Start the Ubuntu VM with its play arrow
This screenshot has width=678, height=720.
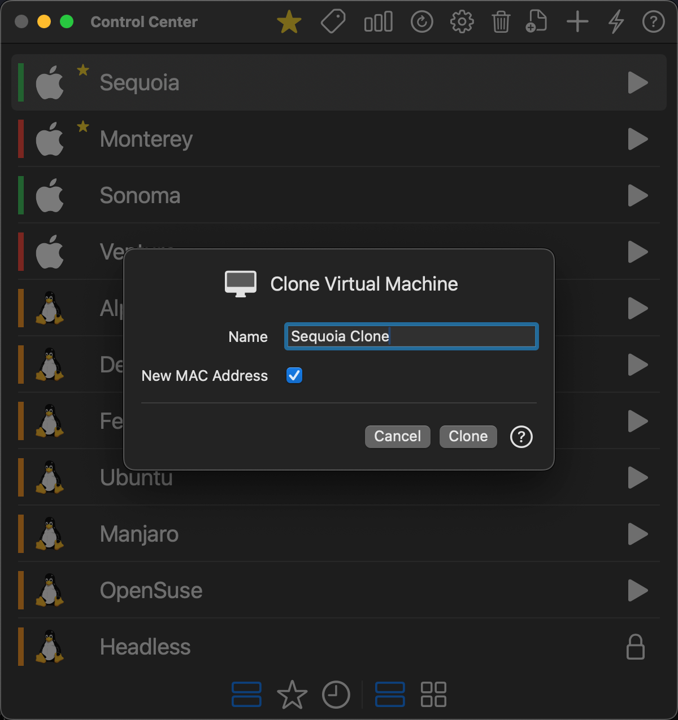(637, 478)
